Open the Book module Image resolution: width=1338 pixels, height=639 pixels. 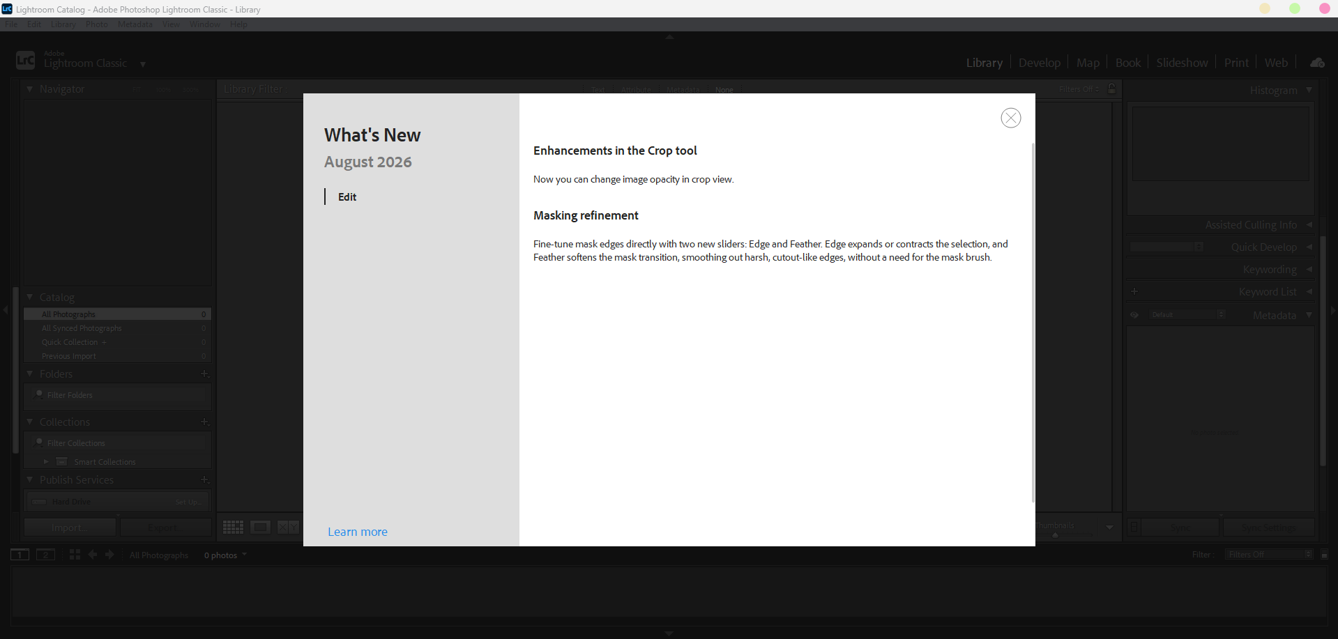pos(1128,63)
